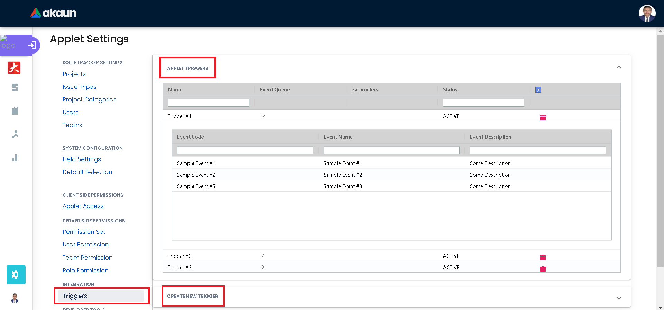Click the sidebar collapse arrow button
Screen dimensions: 664x310
[32, 45]
